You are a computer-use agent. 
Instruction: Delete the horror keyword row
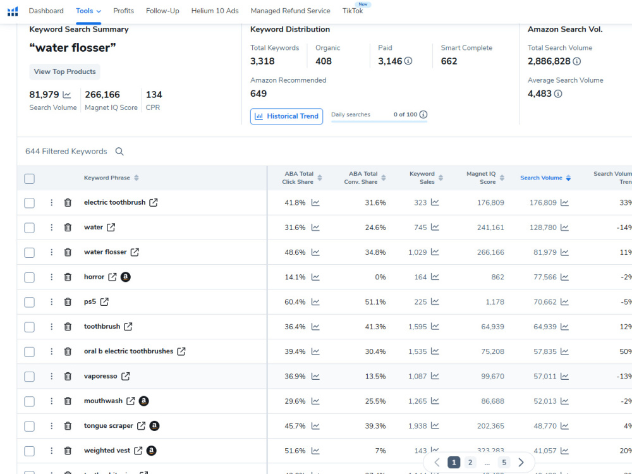coord(68,277)
